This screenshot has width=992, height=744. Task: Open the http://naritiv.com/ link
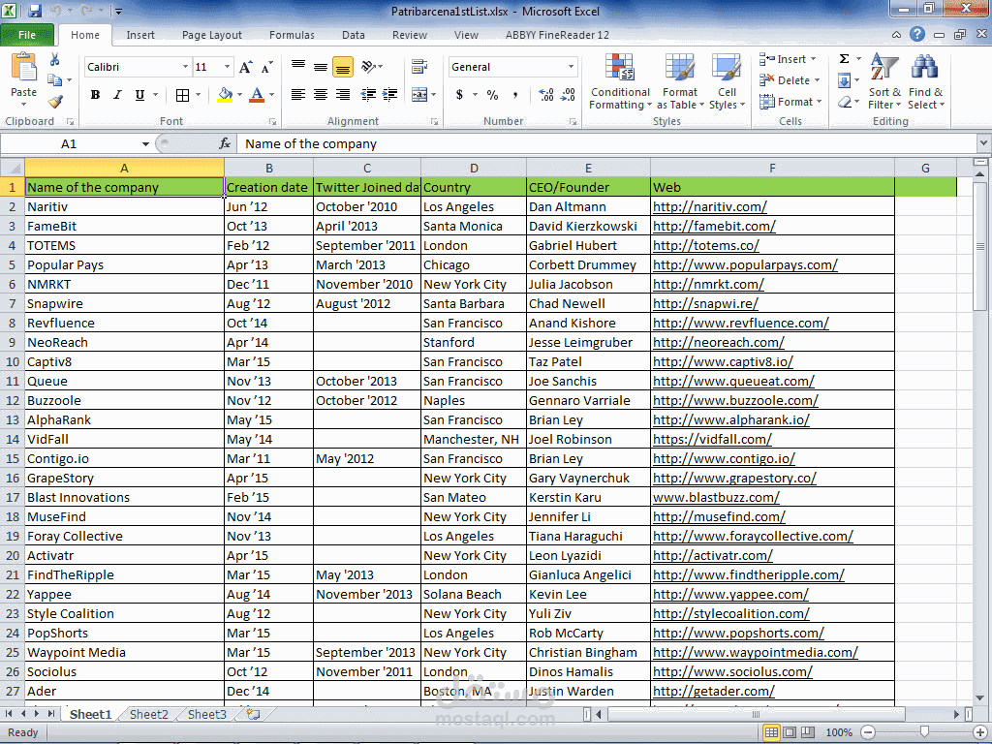(x=710, y=207)
